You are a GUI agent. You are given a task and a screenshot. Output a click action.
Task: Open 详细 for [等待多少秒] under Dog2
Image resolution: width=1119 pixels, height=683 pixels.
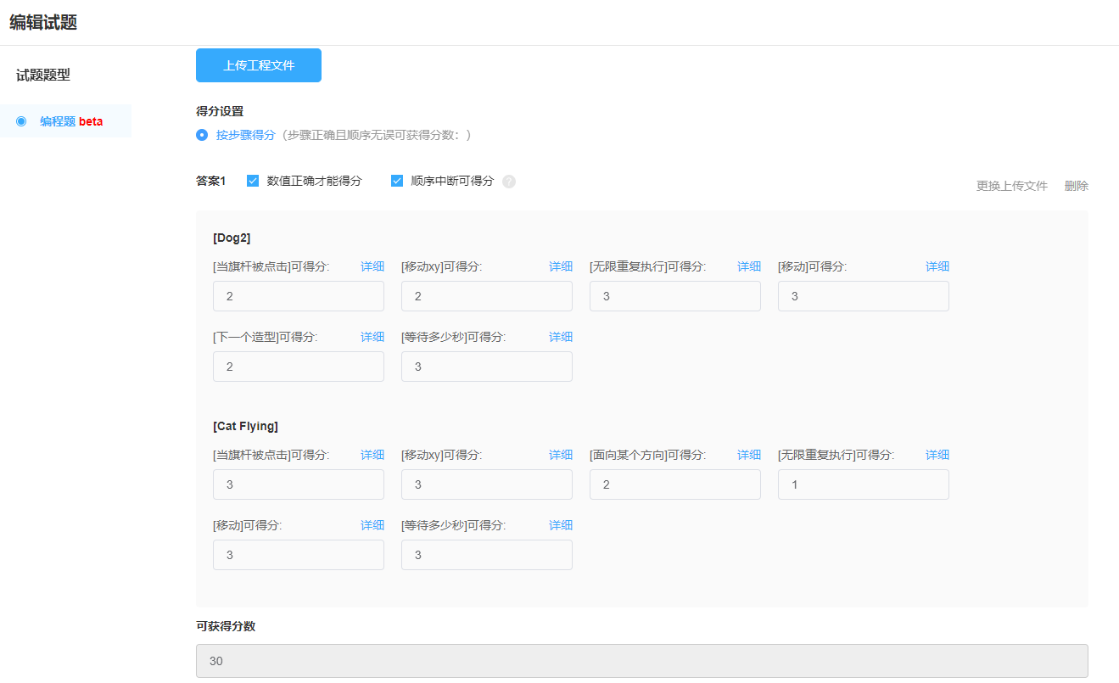[561, 336]
